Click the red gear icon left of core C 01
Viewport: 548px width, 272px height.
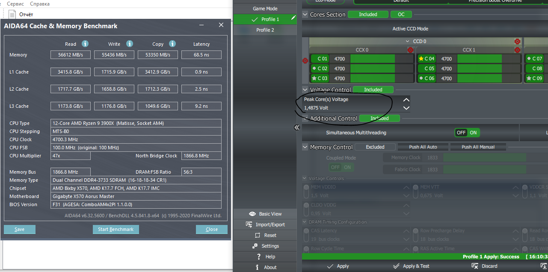(305, 61)
